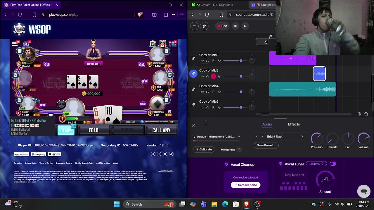Open the emoji face beside your avatar

61,104
